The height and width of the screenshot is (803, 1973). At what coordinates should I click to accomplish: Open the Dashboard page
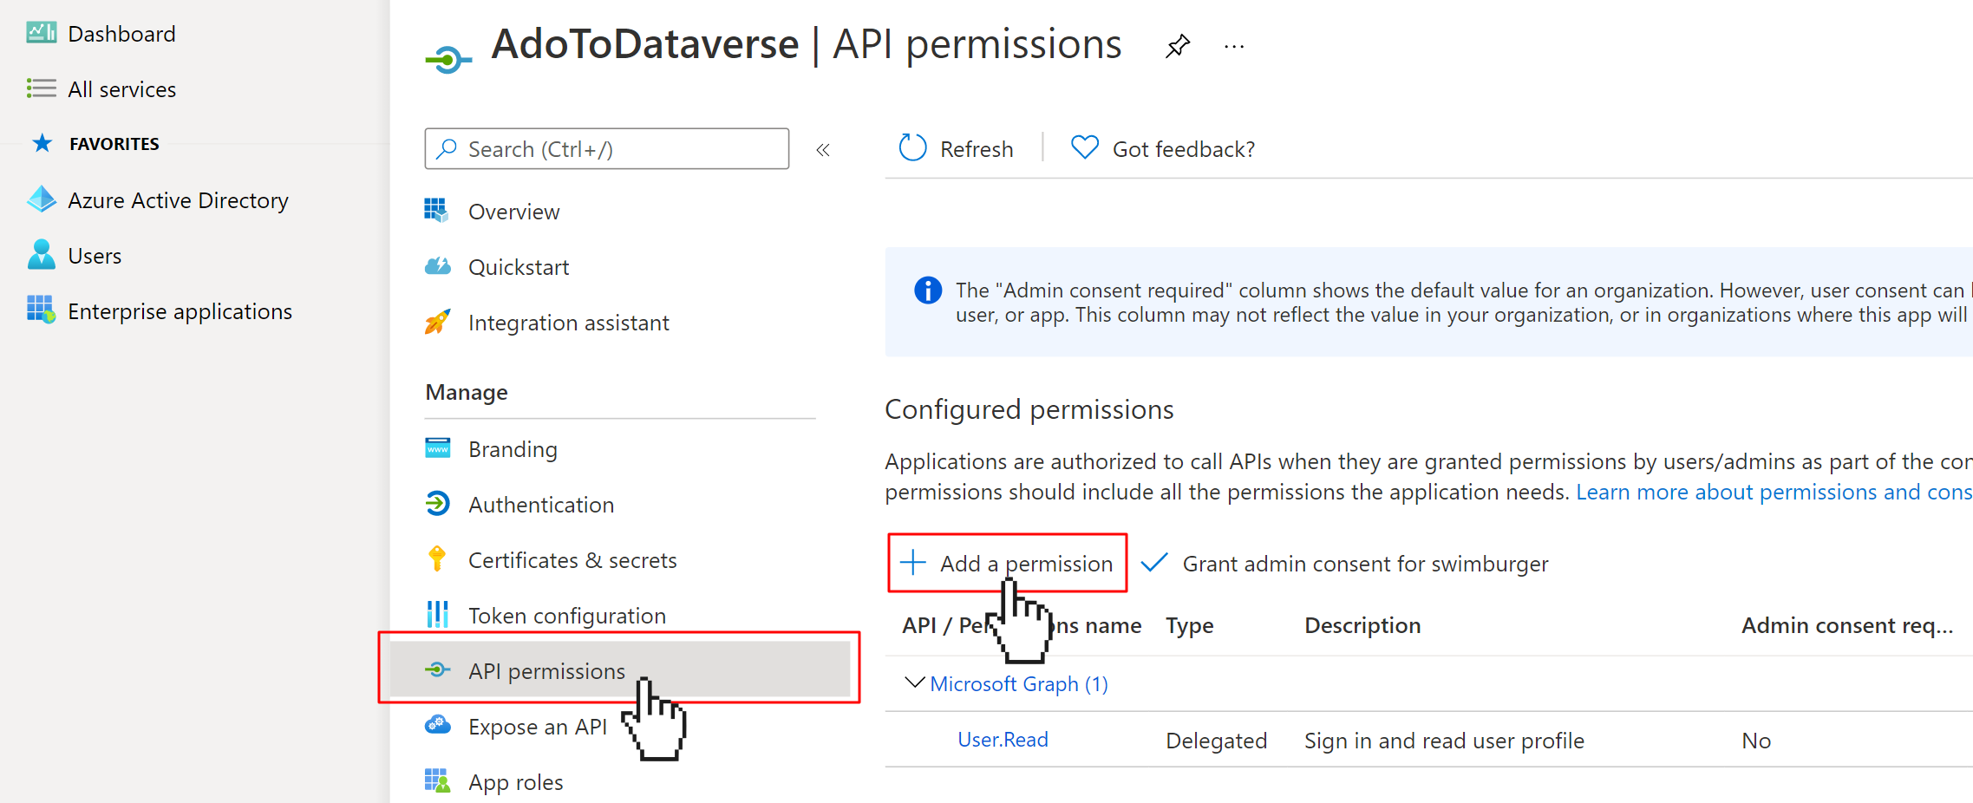(121, 34)
